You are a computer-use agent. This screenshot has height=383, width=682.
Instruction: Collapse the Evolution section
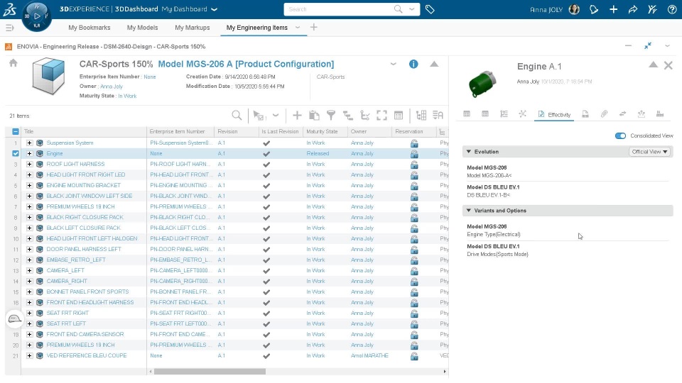[468, 152]
